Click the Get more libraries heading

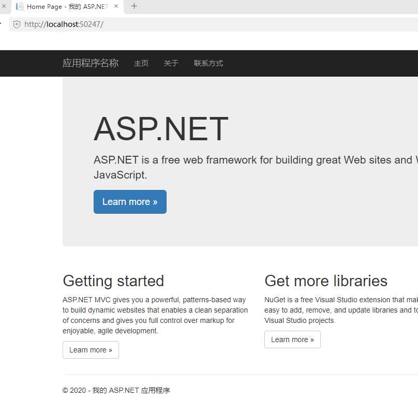326,281
